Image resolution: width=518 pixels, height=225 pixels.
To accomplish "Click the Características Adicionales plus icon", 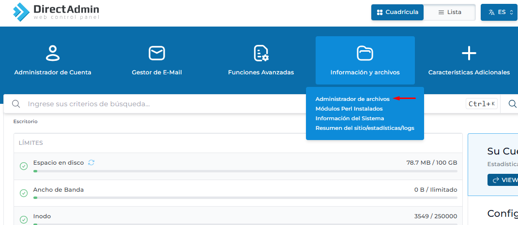I will (469, 53).
